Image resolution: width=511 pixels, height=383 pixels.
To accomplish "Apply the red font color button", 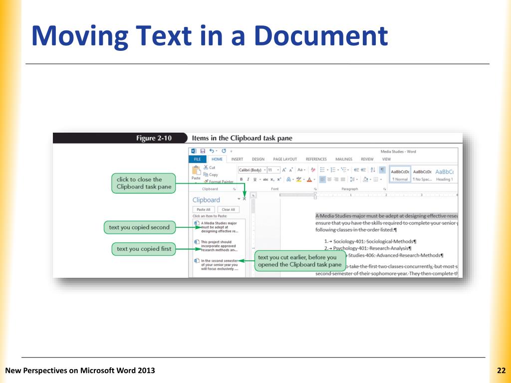I will point(309,180).
